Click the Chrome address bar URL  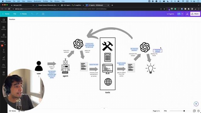[61, 9]
